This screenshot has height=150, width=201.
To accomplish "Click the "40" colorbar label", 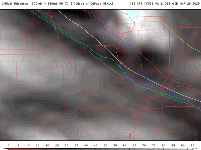I will [86, 145].
